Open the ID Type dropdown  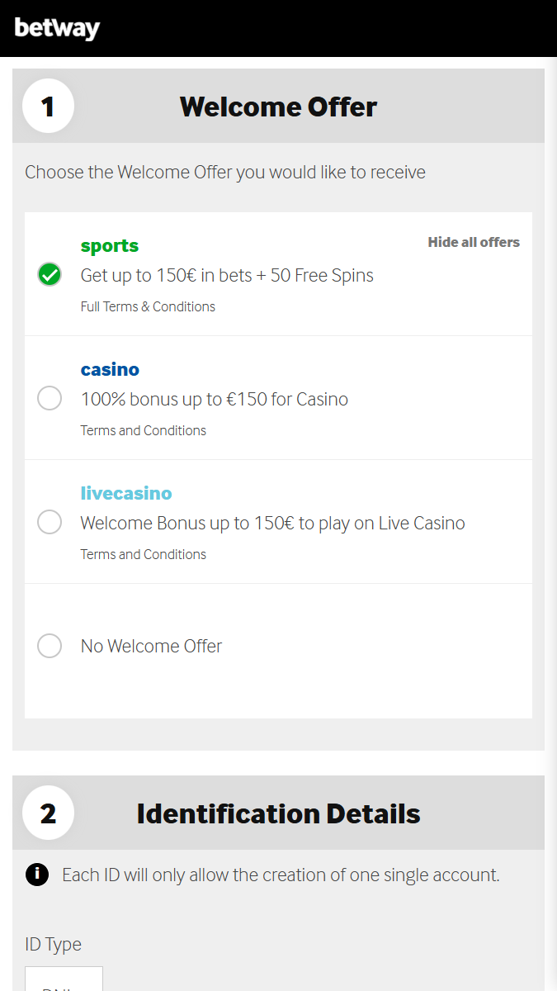64,981
